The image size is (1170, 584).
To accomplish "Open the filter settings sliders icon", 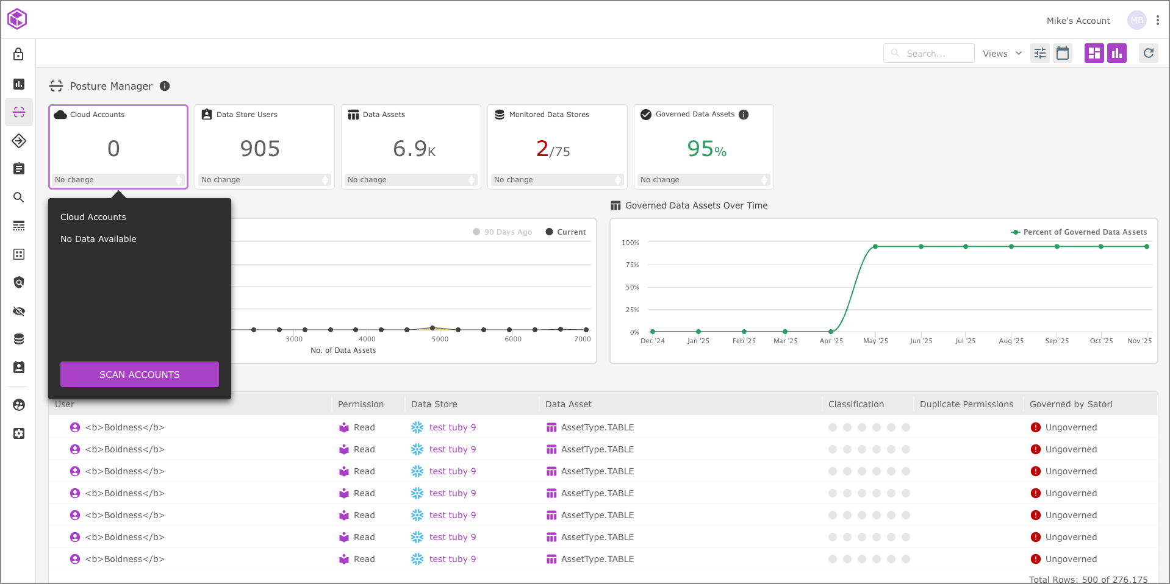I will tap(1040, 54).
